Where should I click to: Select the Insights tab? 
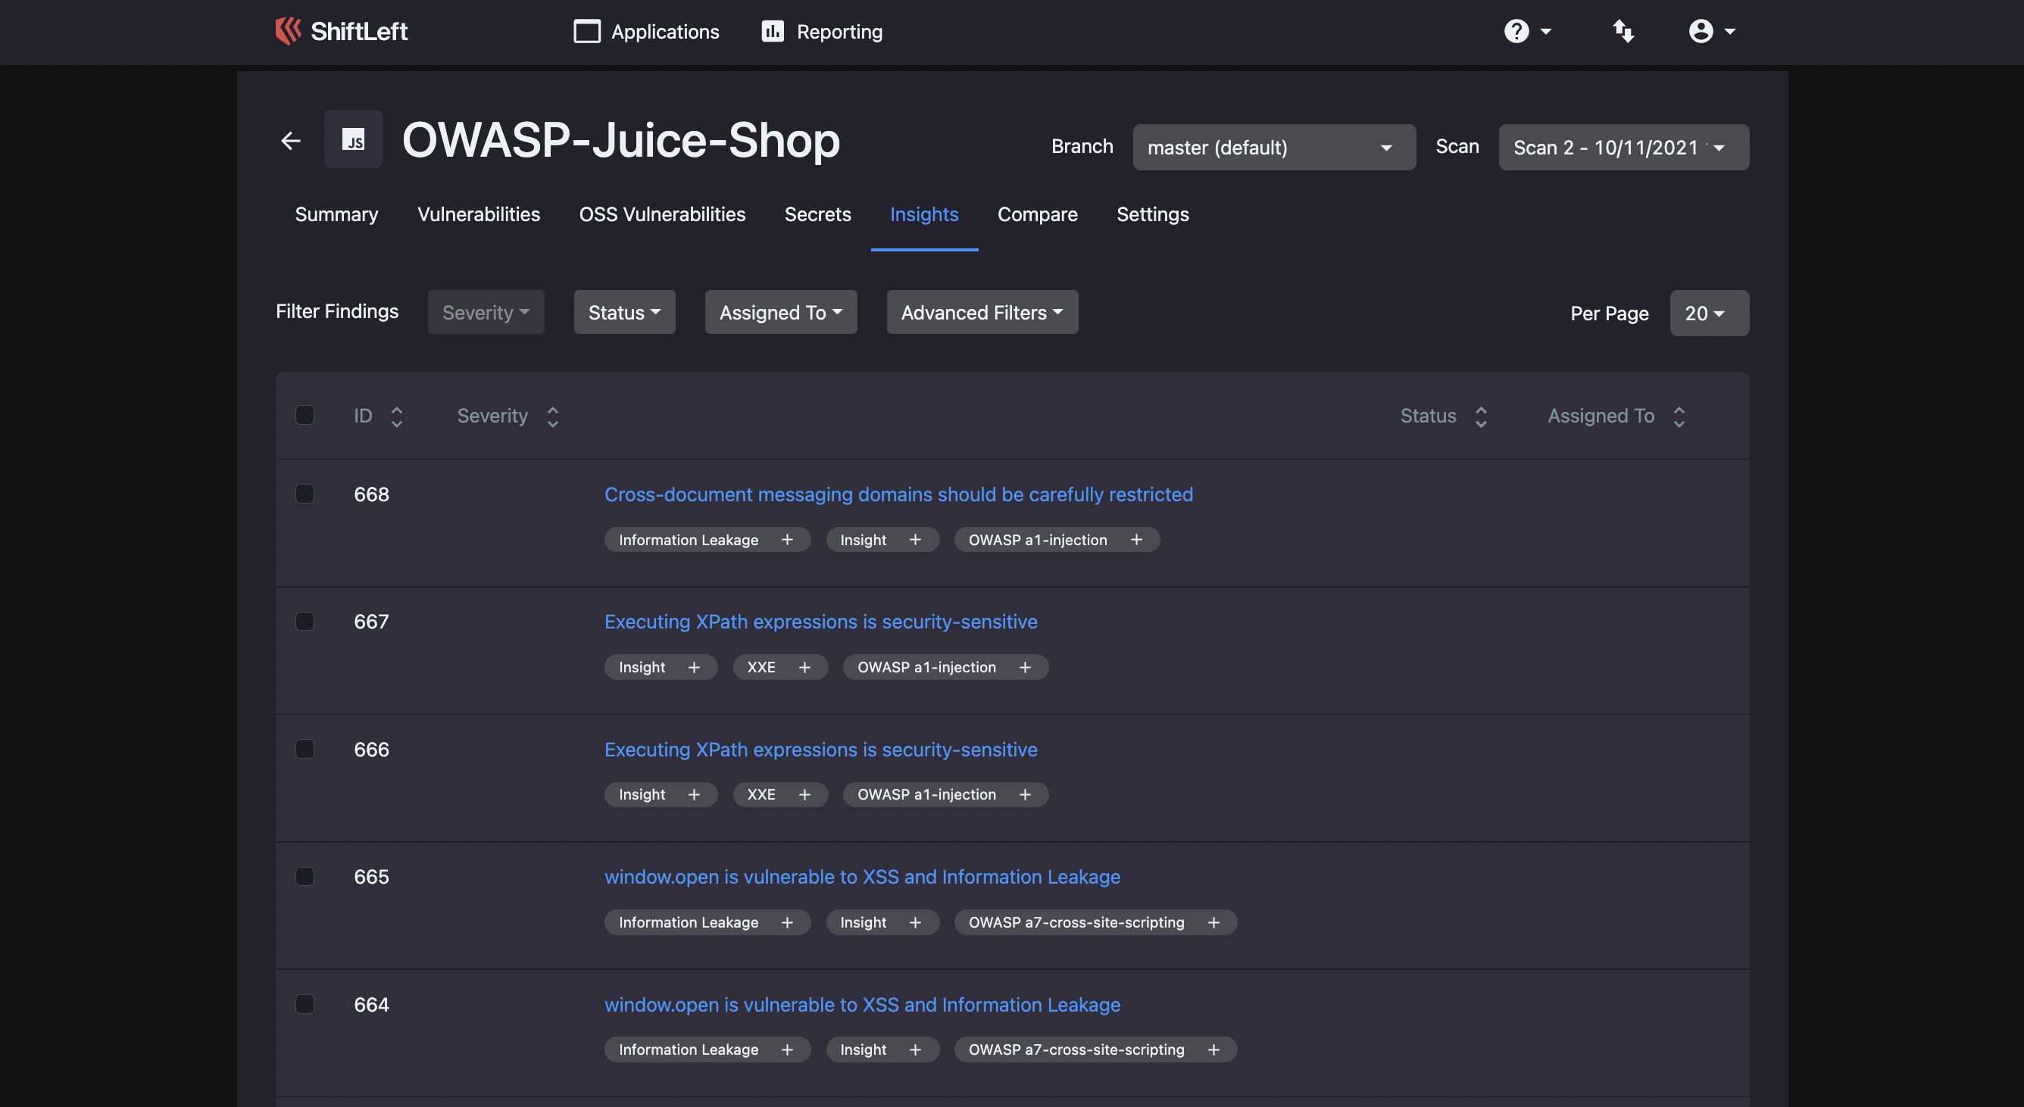tap(924, 214)
